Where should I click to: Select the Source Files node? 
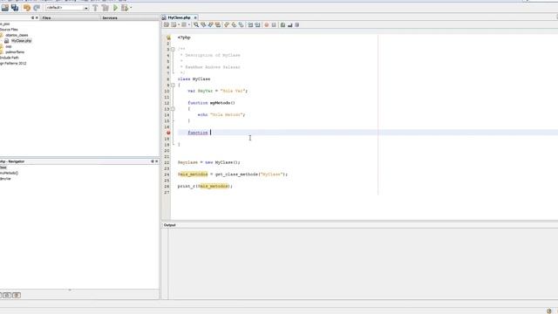click(x=9, y=29)
